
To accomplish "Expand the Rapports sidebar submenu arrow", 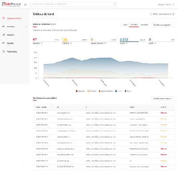I will click(26, 35).
